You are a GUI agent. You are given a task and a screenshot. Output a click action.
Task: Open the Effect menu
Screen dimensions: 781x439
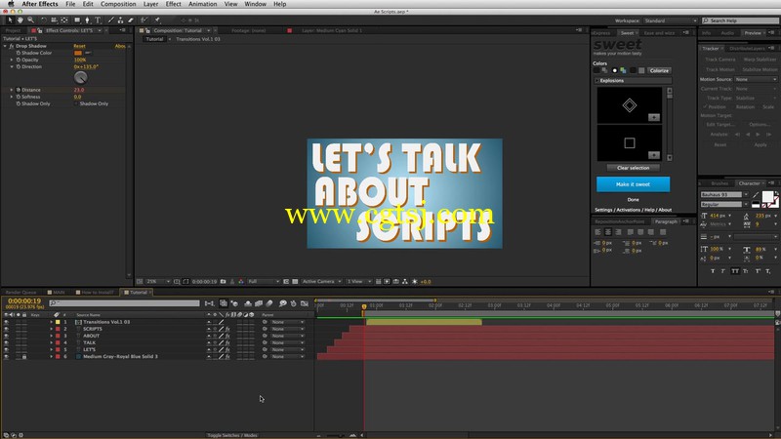click(x=174, y=4)
